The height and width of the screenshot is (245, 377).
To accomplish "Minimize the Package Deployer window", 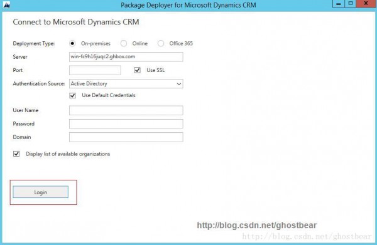I will point(339,4).
